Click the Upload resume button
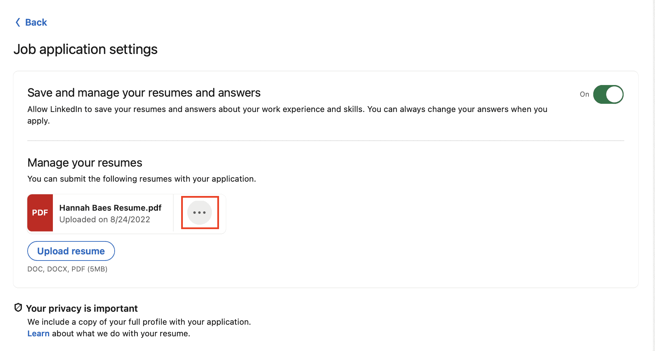This screenshot has height=351, width=655. click(x=71, y=251)
